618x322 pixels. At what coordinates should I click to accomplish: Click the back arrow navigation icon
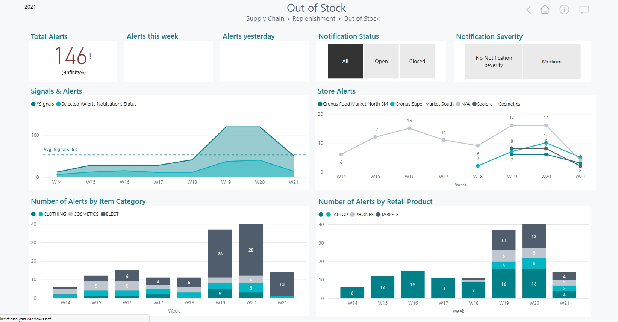point(529,10)
